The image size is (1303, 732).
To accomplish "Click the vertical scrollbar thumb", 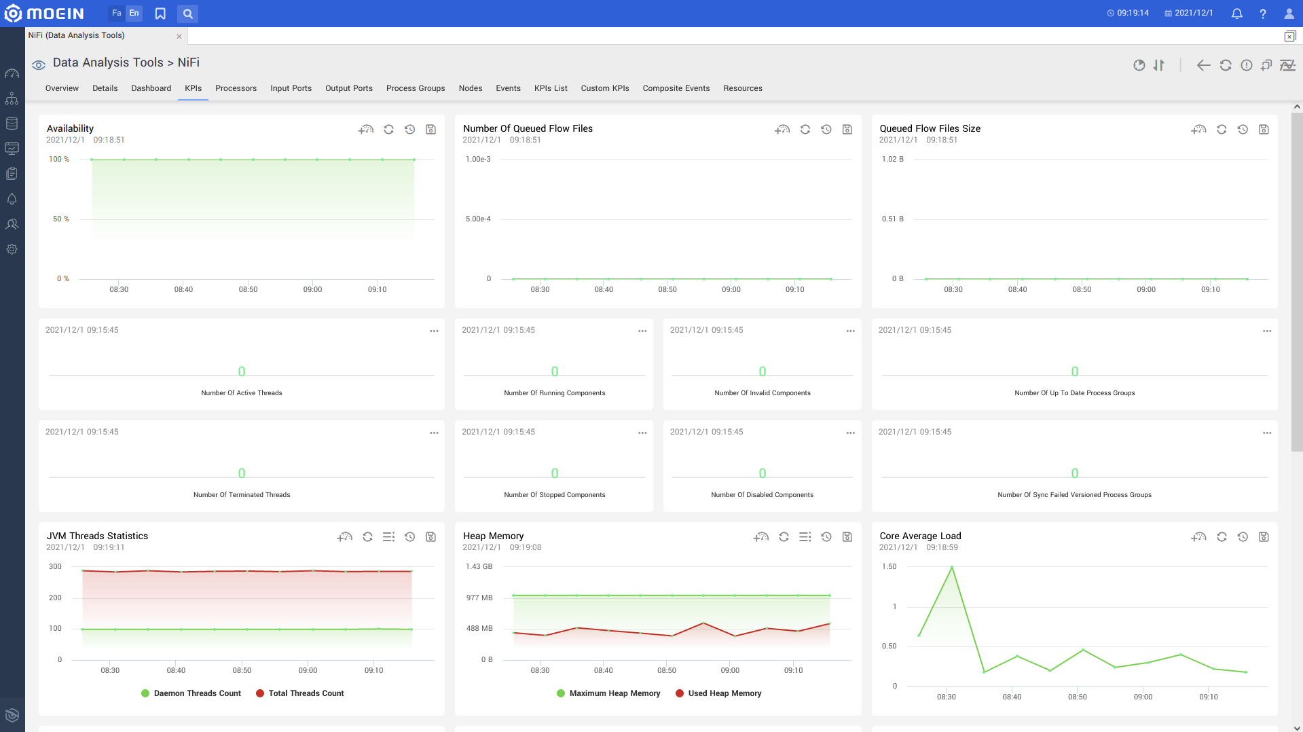I will pos(1297,282).
